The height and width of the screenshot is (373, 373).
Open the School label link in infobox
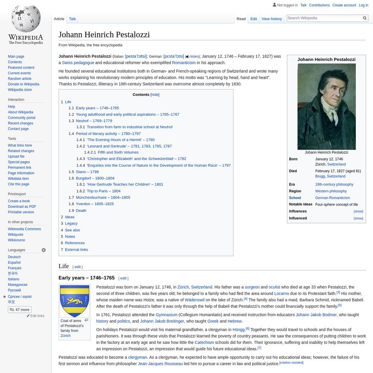[x=295, y=198]
